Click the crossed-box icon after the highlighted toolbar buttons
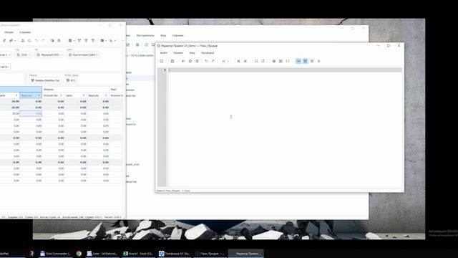Image resolution: width=458 pixels, height=258 pixels. 312,61
